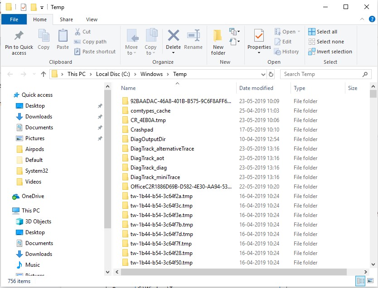Screen dimensions: 378x288
Task: Click the Copy ribbon icon
Action: [x=44, y=35]
